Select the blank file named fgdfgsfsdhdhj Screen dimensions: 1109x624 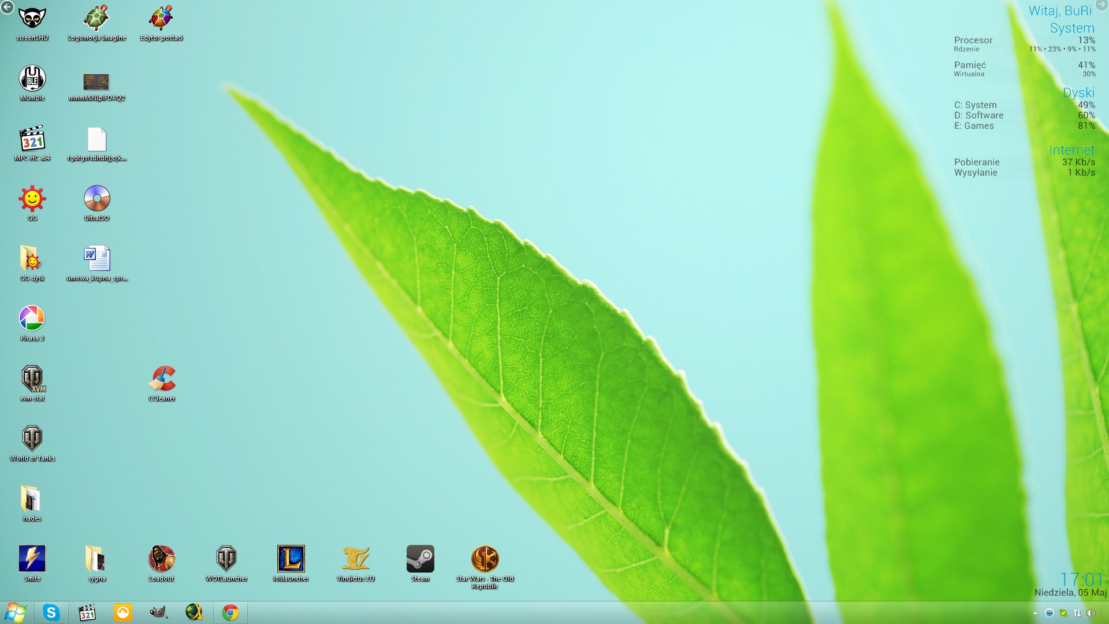click(96, 143)
